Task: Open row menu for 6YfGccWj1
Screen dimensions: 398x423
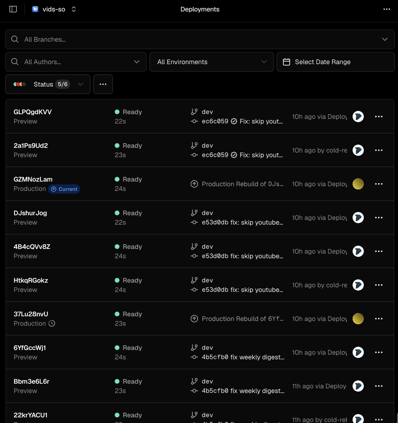Action: tap(379, 352)
